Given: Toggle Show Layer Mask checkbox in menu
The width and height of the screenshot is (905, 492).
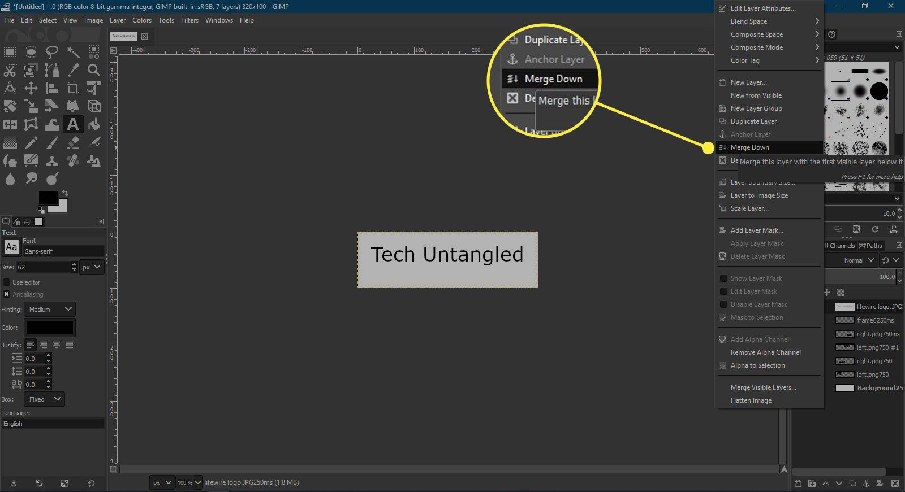Looking at the screenshot, I should coord(723,278).
